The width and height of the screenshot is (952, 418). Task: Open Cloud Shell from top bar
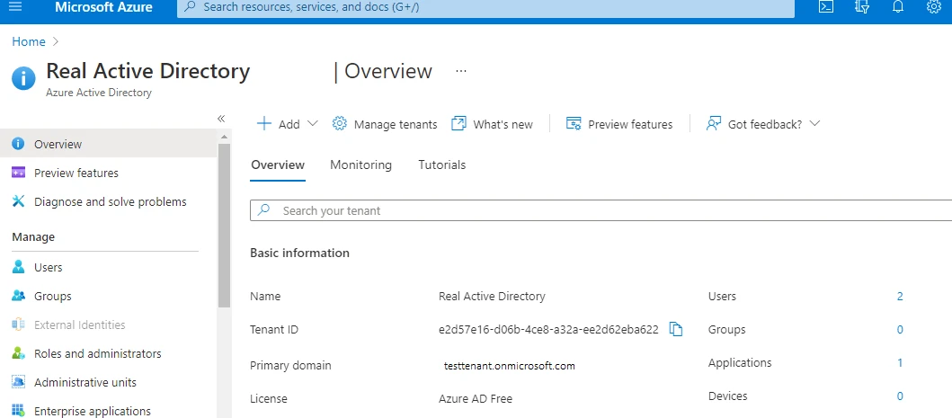coord(826,6)
